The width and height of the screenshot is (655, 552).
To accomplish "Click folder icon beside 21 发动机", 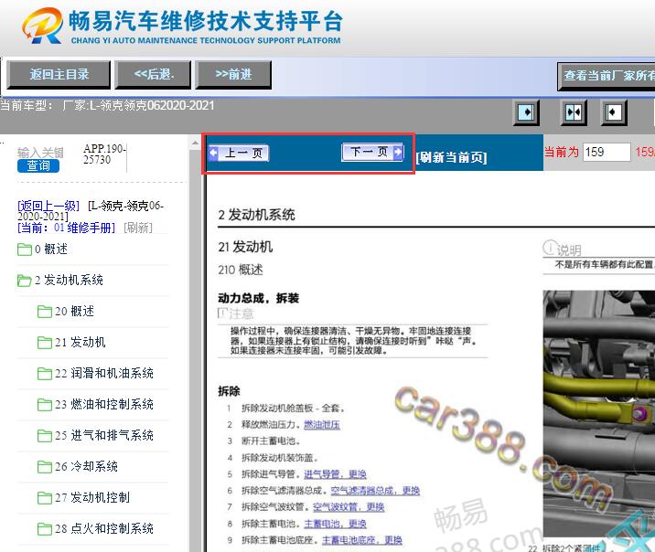I will (x=45, y=343).
